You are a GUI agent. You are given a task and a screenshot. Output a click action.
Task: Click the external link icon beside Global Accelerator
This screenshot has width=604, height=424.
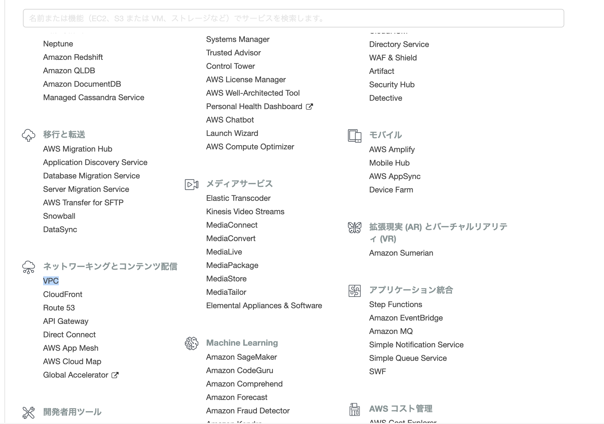click(115, 375)
